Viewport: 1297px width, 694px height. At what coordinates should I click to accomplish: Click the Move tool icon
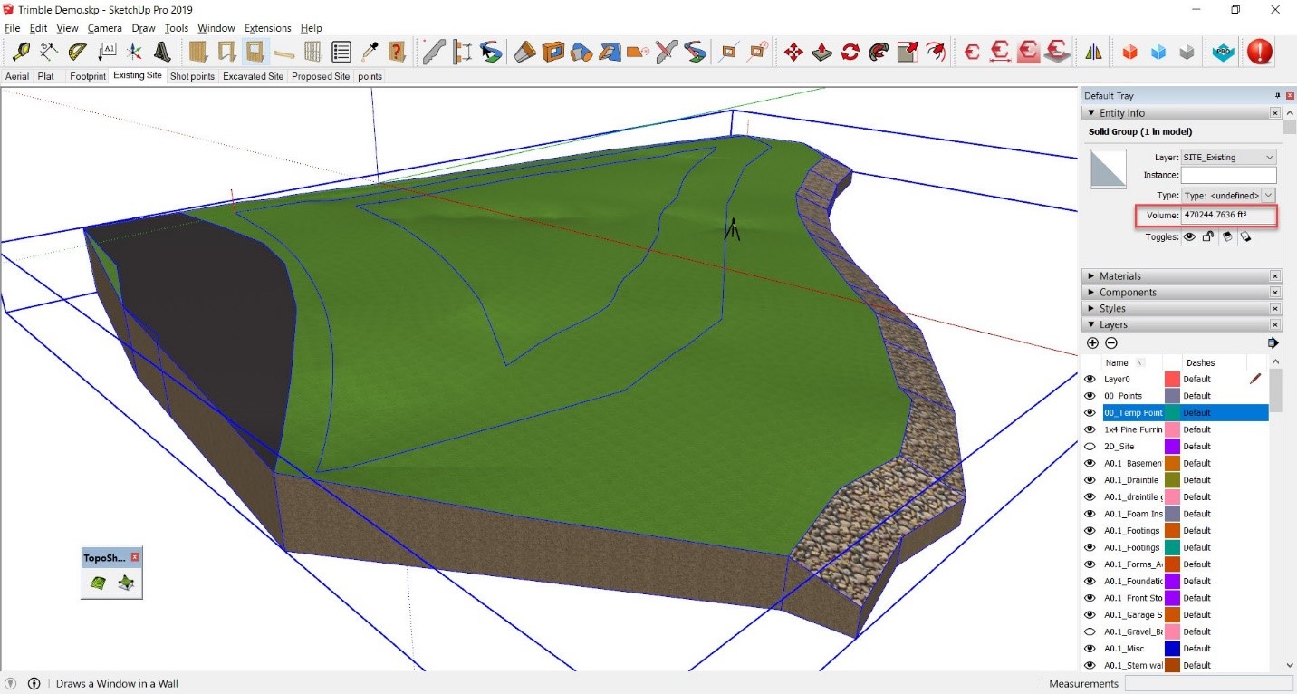(x=793, y=53)
